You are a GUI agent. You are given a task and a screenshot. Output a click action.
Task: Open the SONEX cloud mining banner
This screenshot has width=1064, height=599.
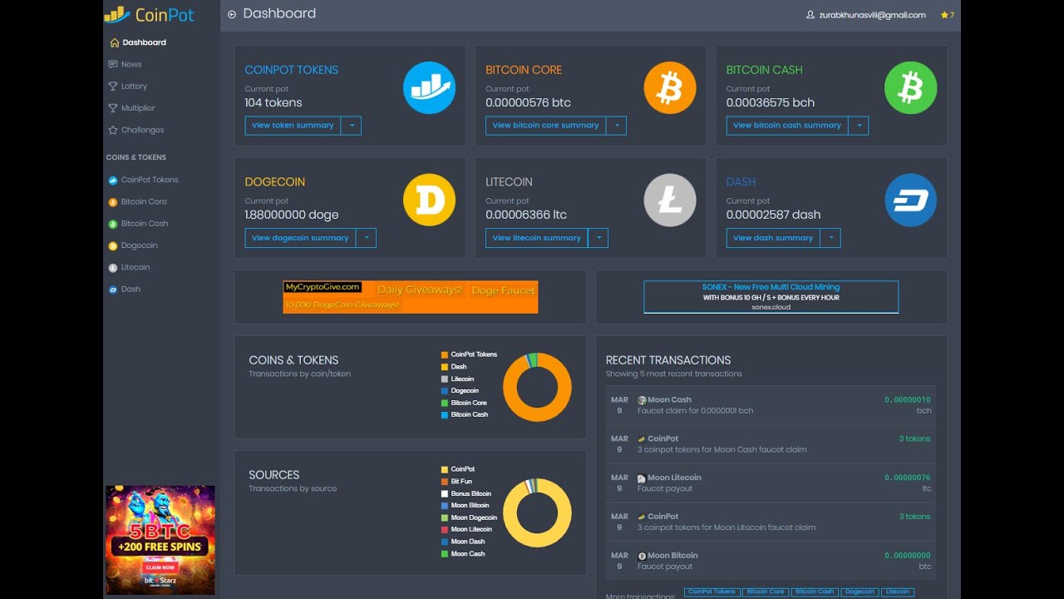click(x=771, y=297)
